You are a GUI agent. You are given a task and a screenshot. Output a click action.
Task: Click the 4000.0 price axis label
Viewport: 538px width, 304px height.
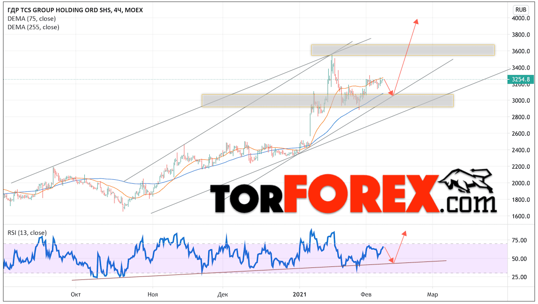pos(521,18)
